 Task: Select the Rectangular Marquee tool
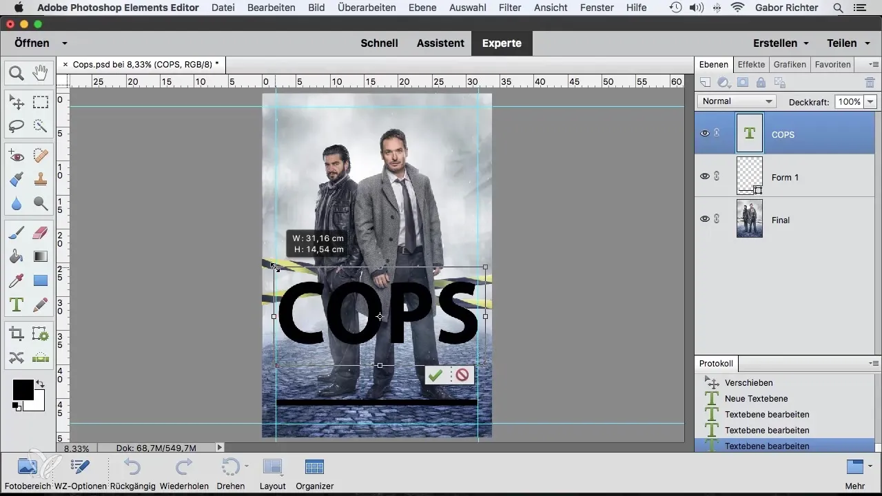(x=41, y=103)
